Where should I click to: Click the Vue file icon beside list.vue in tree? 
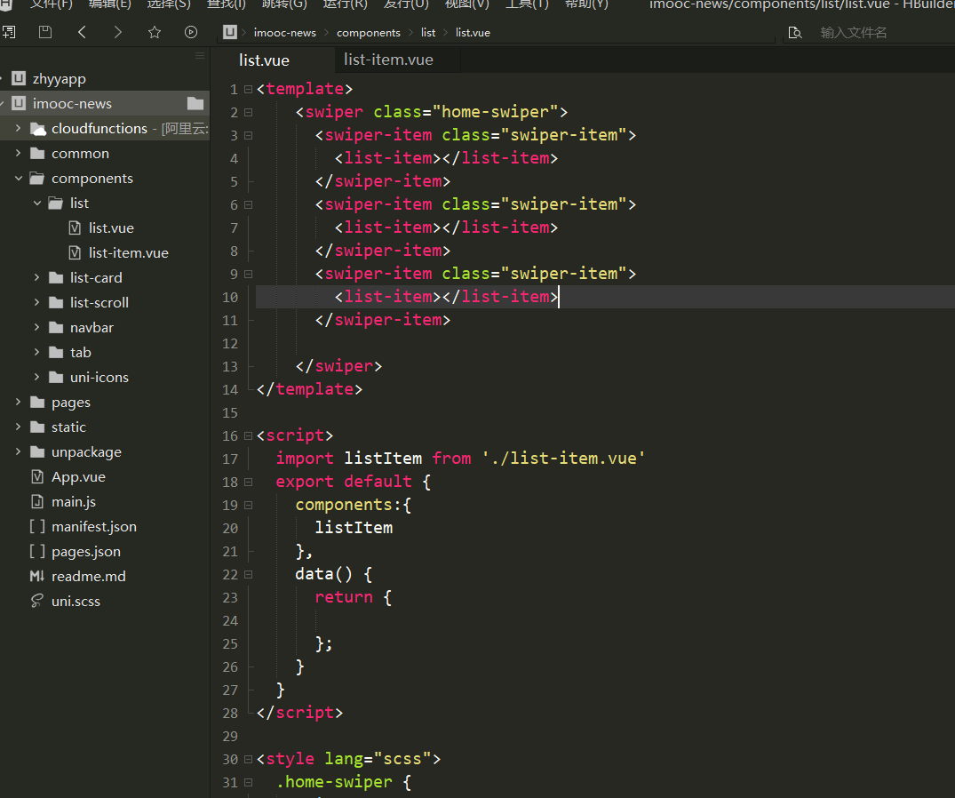pos(75,227)
